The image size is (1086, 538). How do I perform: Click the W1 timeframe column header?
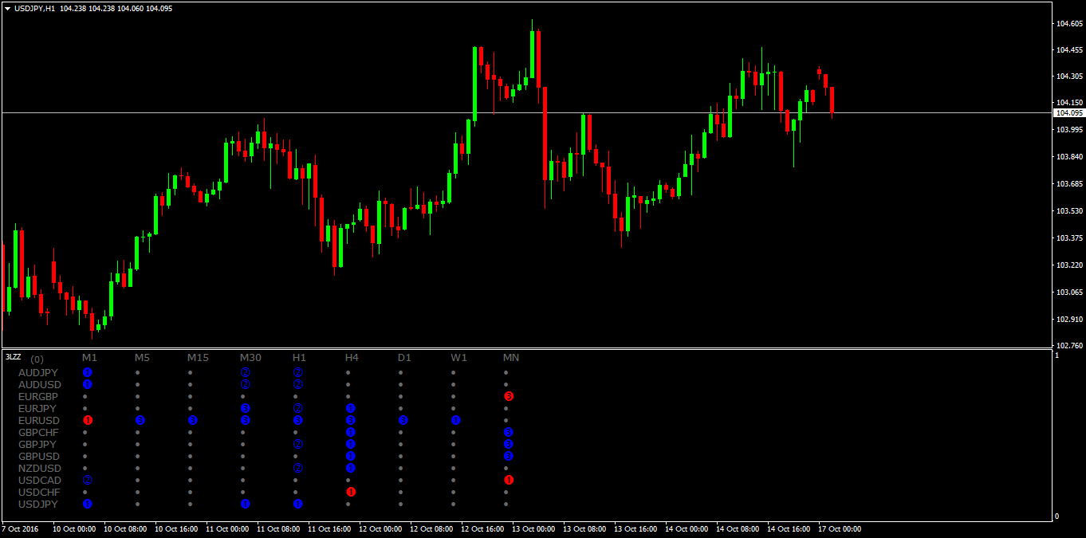click(x=458, y=357)
